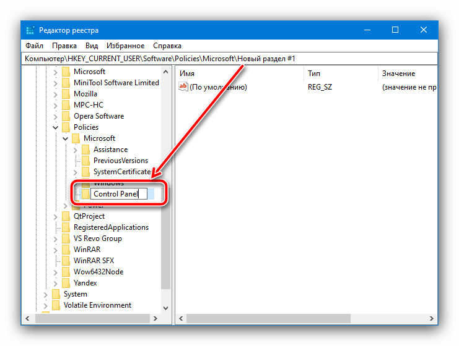459x346 pixels.
Task: Expand the Assistance key
Action: point(75,150)
